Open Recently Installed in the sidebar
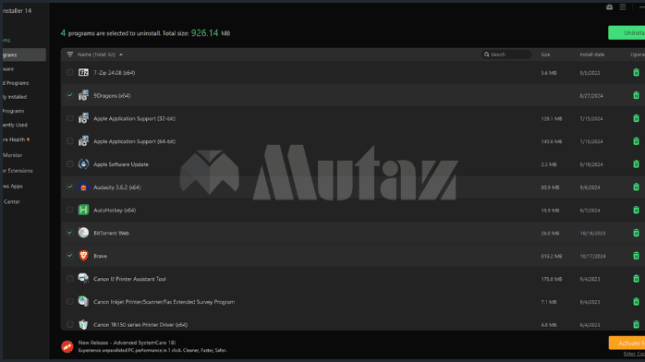Screen dimensions: 645x362 pos(15,97)
